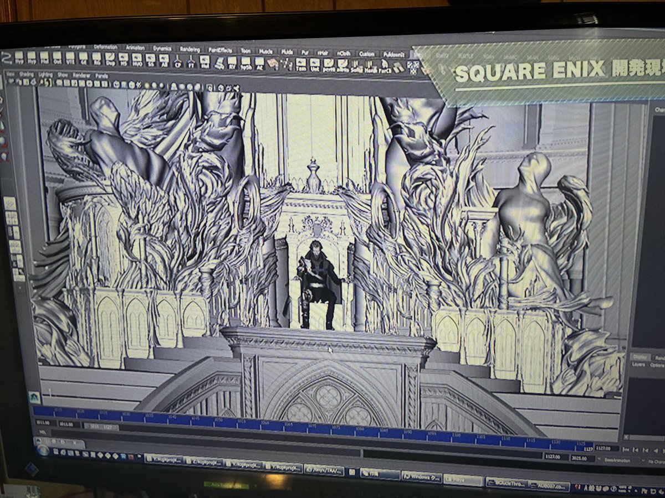
Task: Open the viewport View menu
Action: pos(11,74)
